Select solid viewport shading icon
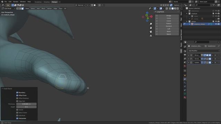Viewport: 221px width, 124px height. click(173, 9)
